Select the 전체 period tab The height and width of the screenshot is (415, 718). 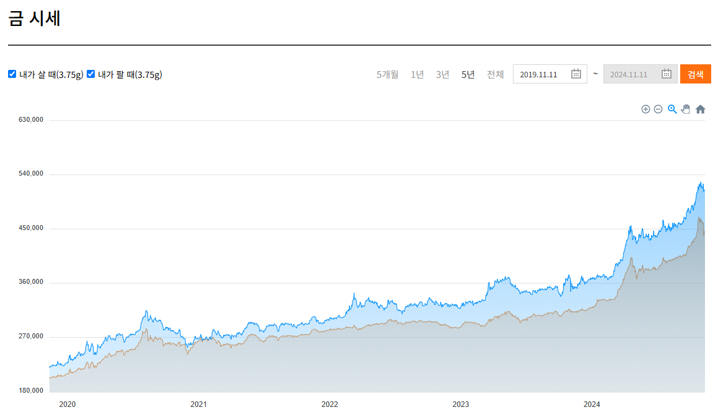point(495,74)
